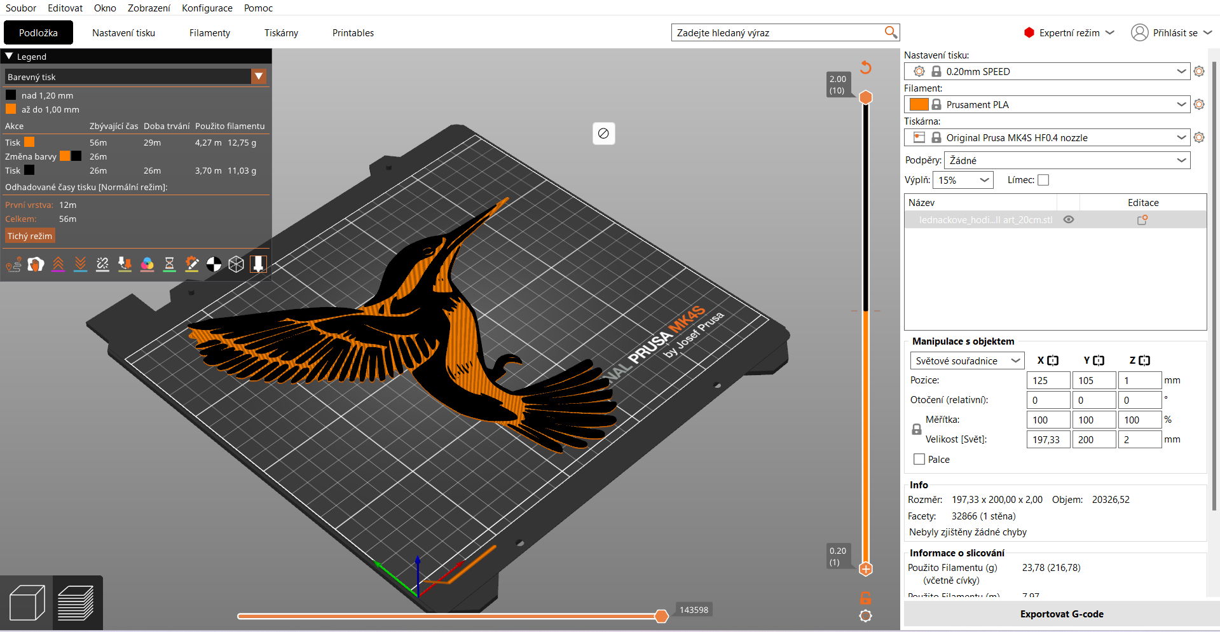Image resolution: width=1220 pixels, height=632 pixels.
Task: Switch to the Filamenty tab
Action: coord(210,33)
